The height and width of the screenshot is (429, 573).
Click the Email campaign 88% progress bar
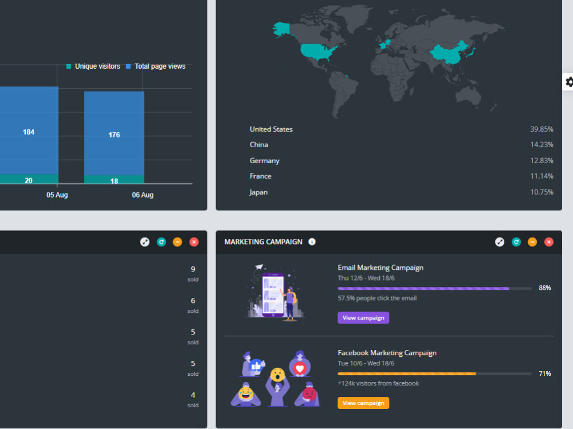coord(434,288)
